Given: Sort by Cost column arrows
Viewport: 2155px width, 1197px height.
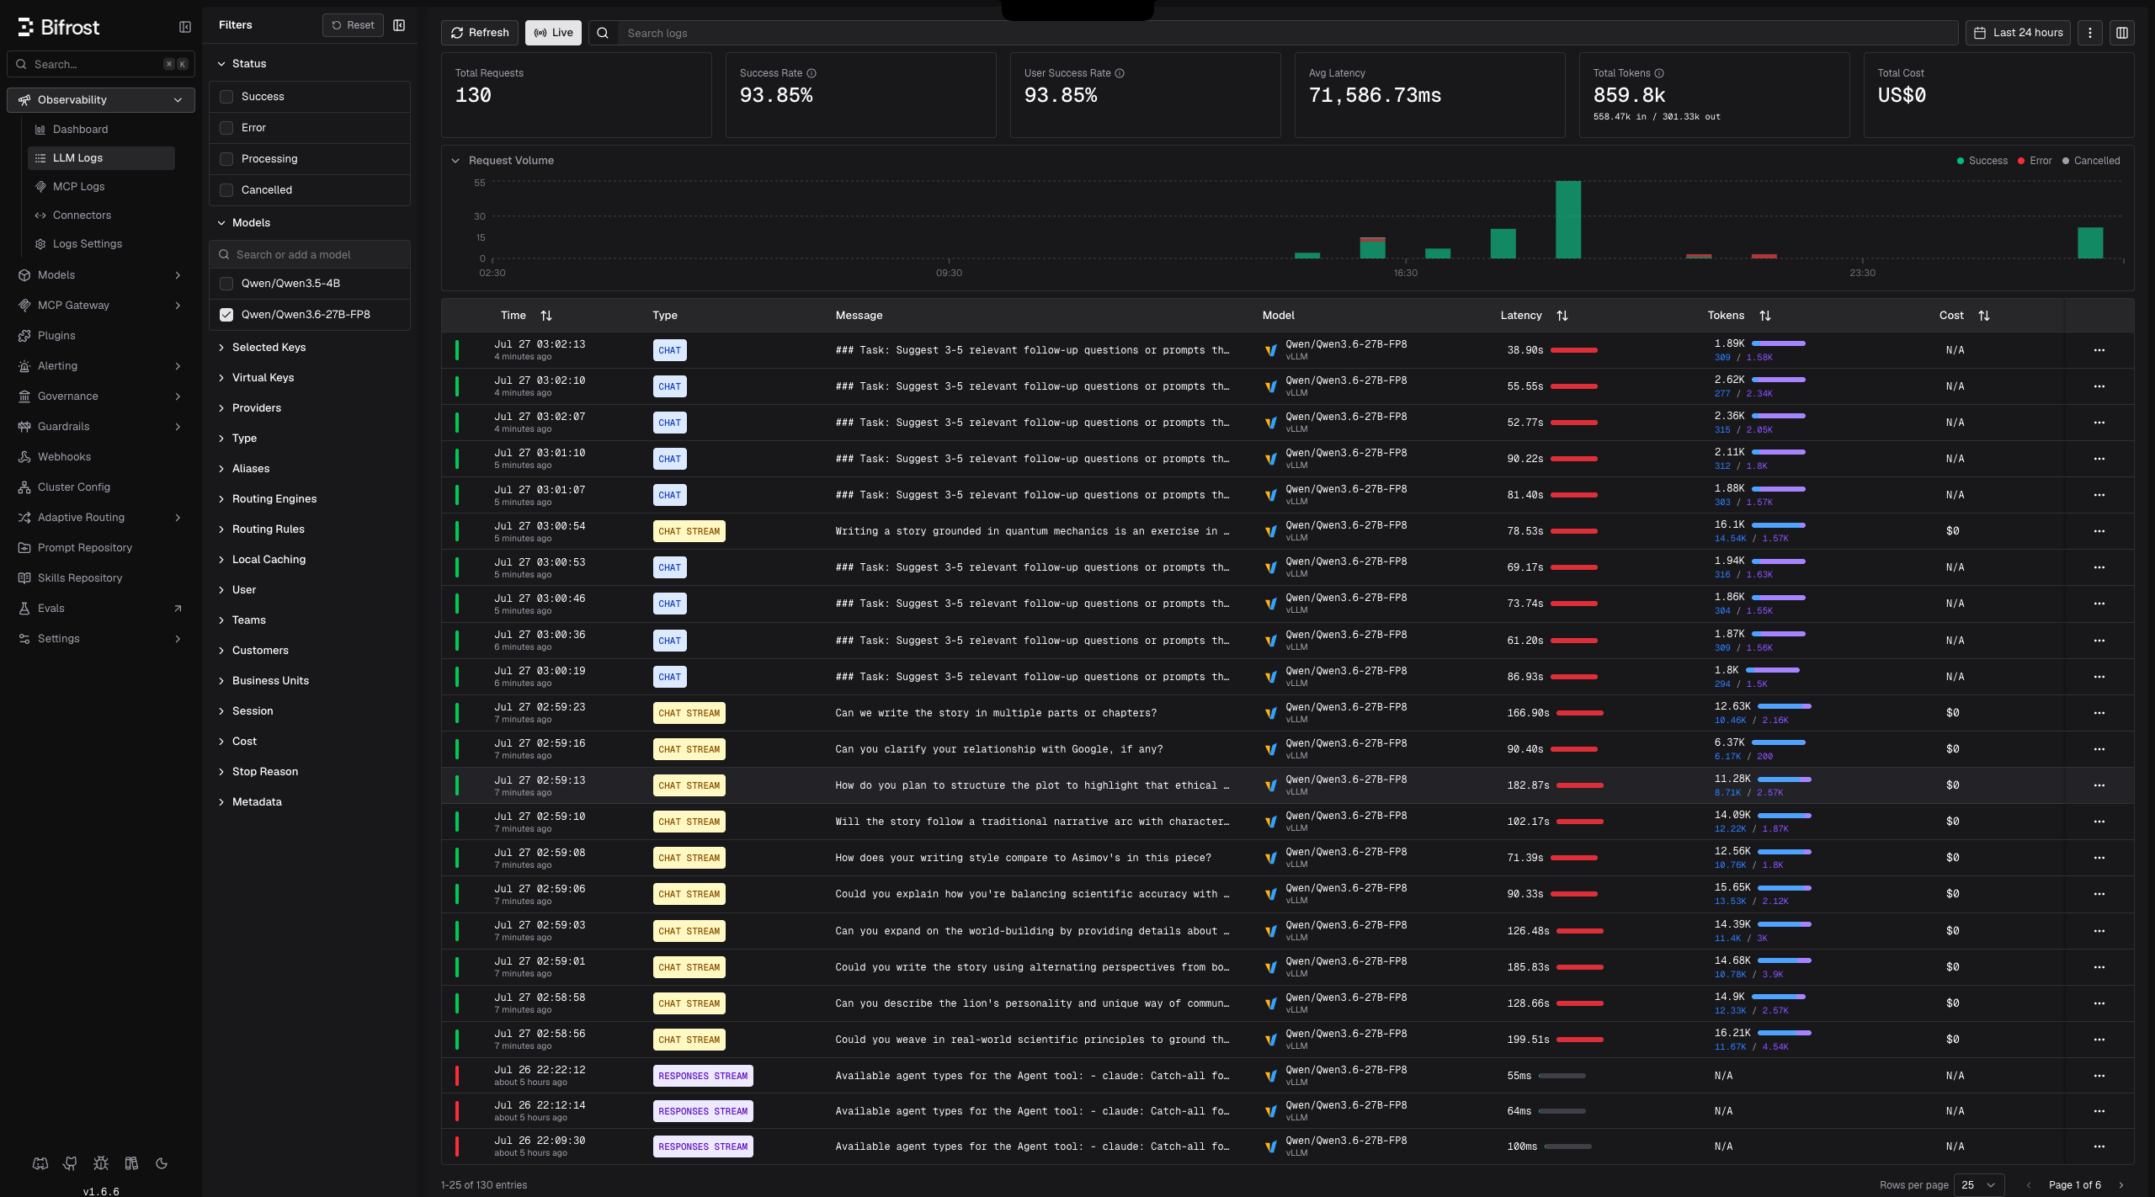Looking at the screenshot, I should (x=1984, y=316).
